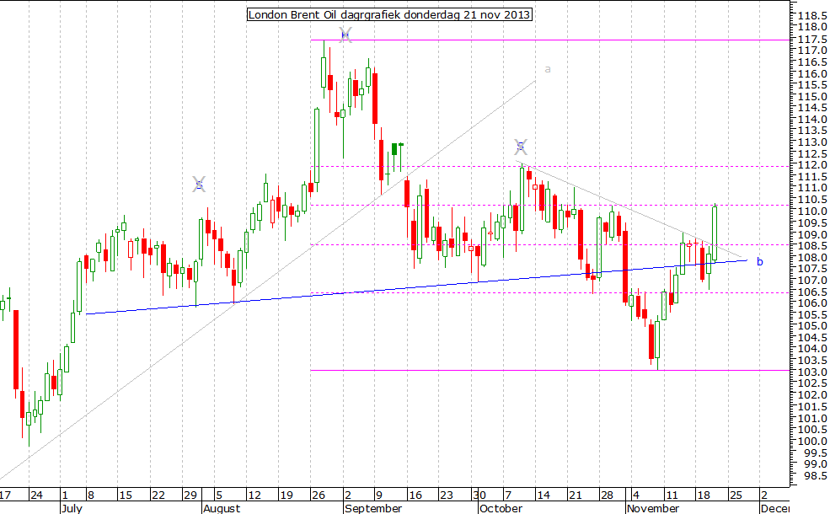Click date label 19 in August
The image size is (830, 514).
[x=286, y=495]
